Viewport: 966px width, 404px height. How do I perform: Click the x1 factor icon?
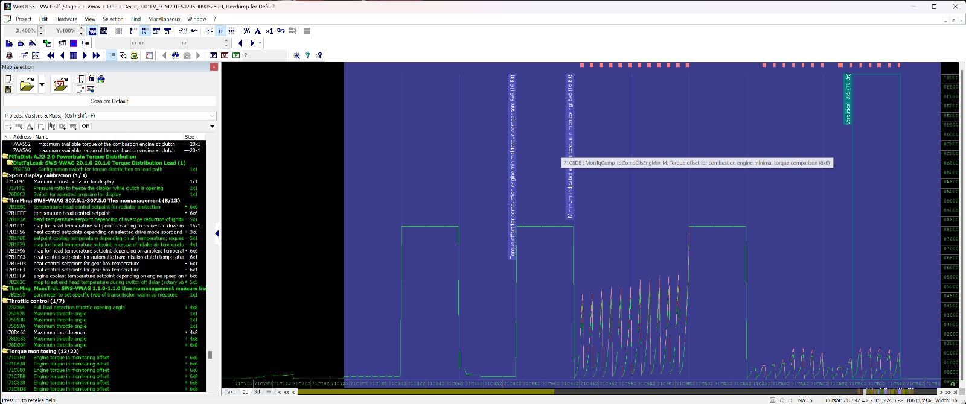[x=269, y=31]
